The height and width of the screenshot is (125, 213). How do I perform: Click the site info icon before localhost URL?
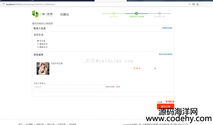pos(4,4)
